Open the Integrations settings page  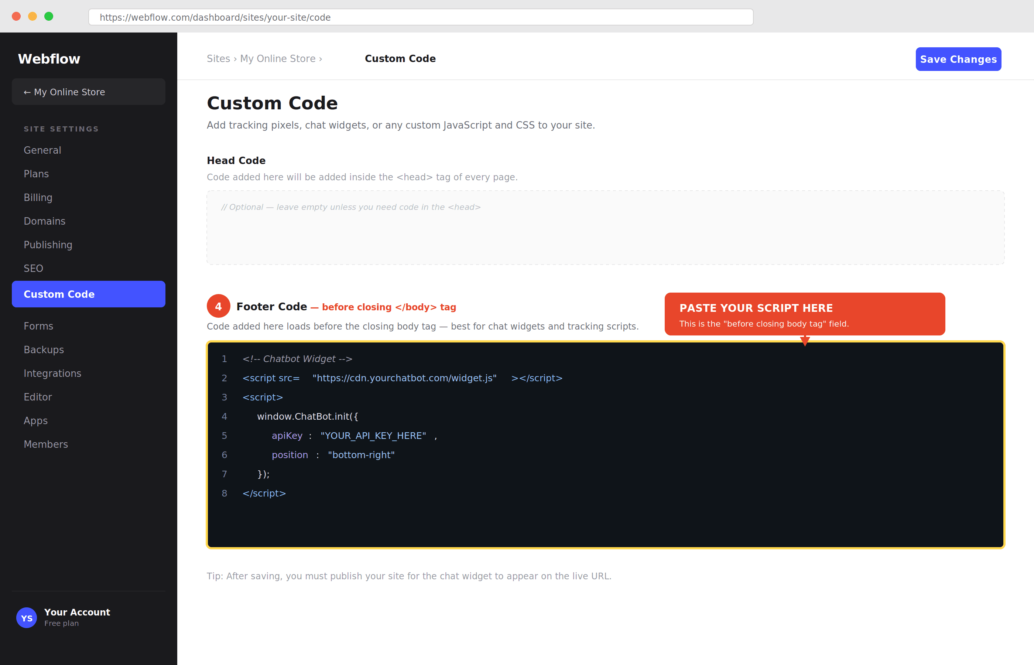52,373
